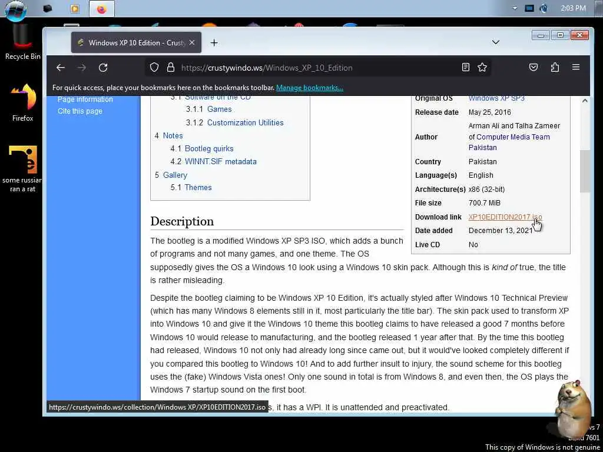603x452 pixels.
Task: Click the 'December 13, 2021' date added
Action: (501, 231)
